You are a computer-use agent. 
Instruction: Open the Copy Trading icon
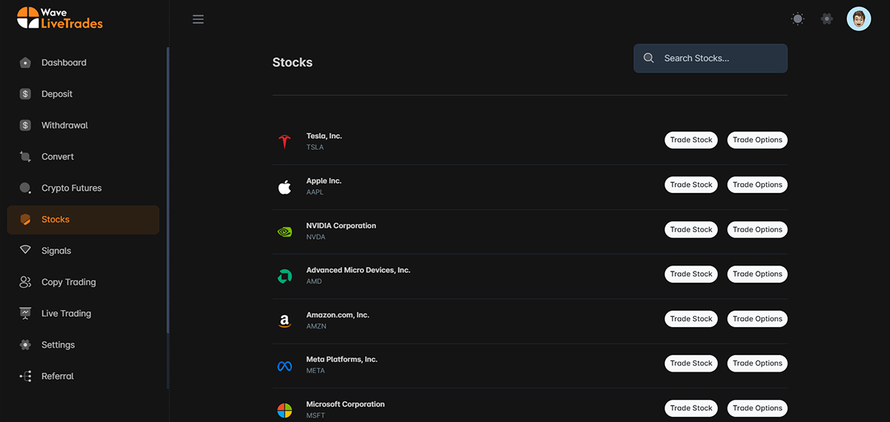(x=25, y=283)
